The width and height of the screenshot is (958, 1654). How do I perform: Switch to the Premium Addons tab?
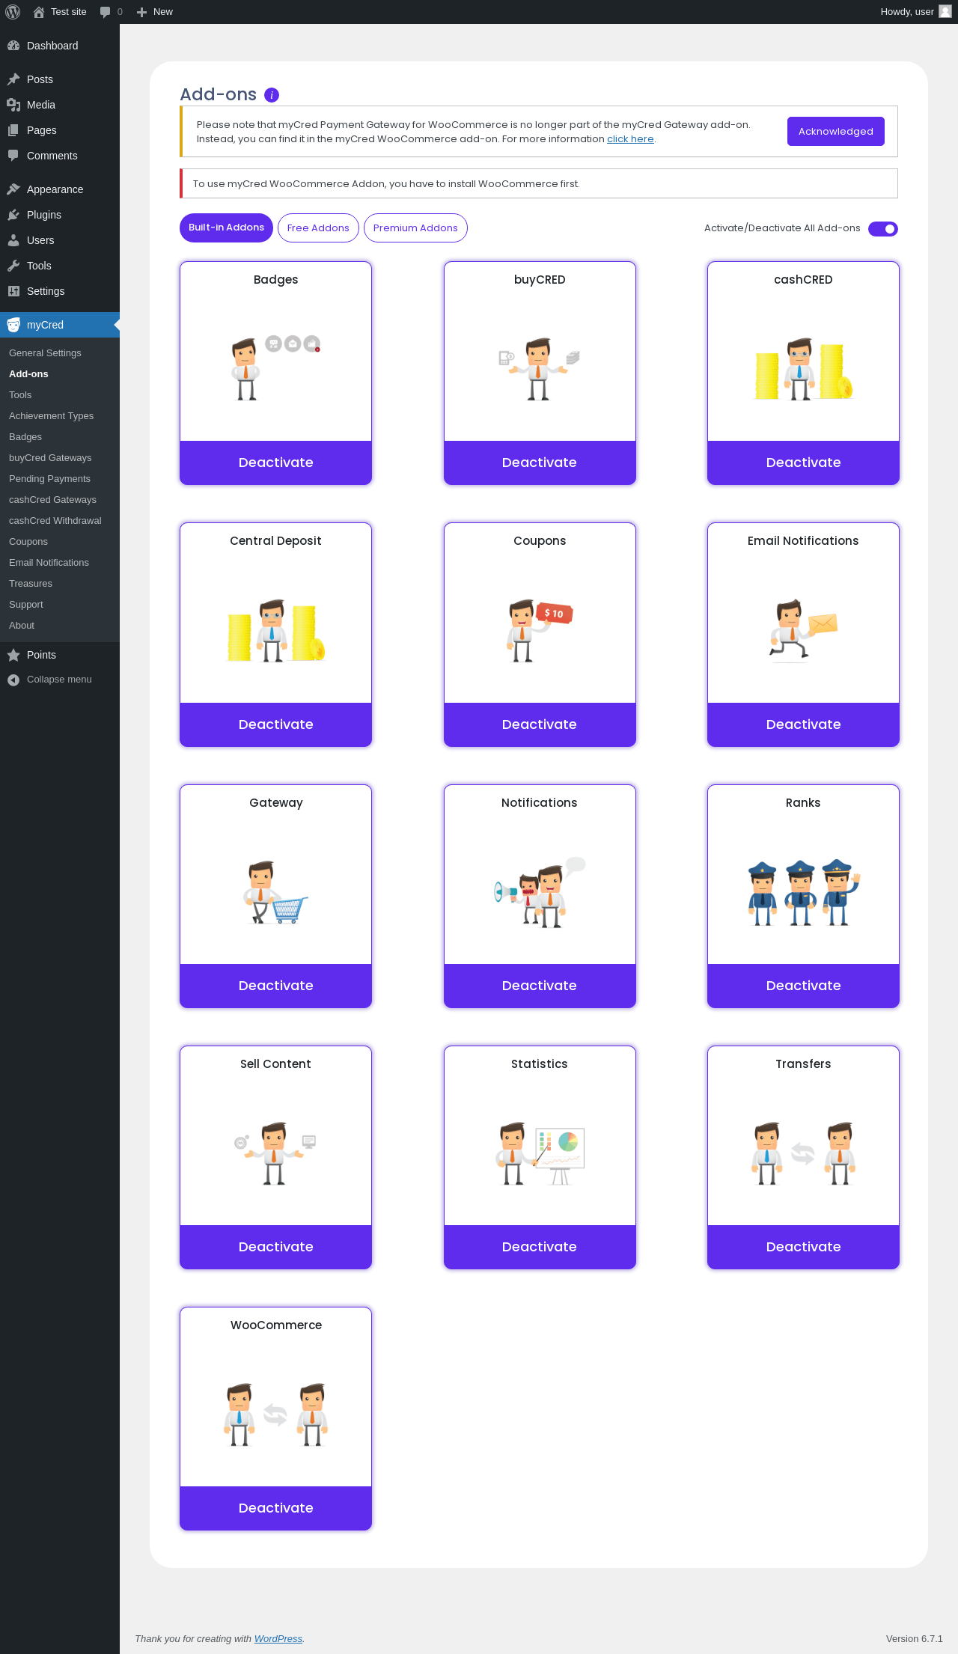click(415, 228)
